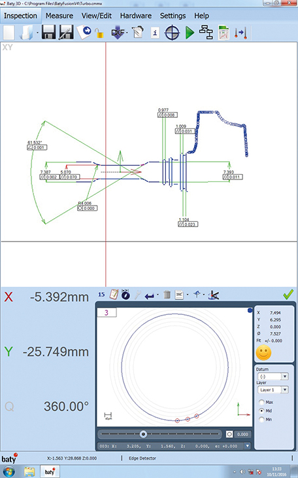Click the 0.000 tolerance value field
The width and height of the screenshot is (298, 478).
point(242,434)
